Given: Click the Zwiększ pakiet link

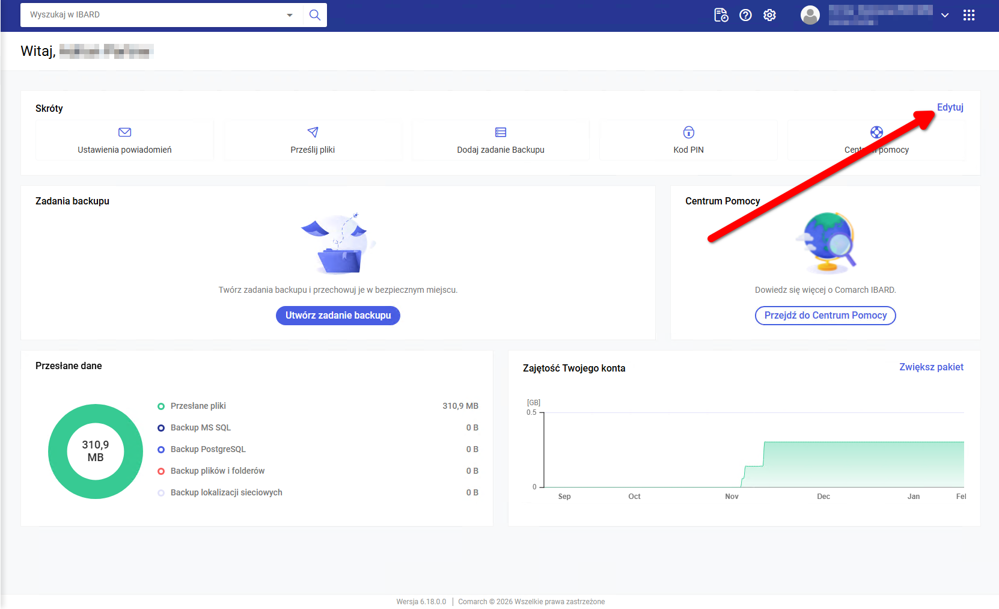Looking at the screenshot, I should [931, 367].
